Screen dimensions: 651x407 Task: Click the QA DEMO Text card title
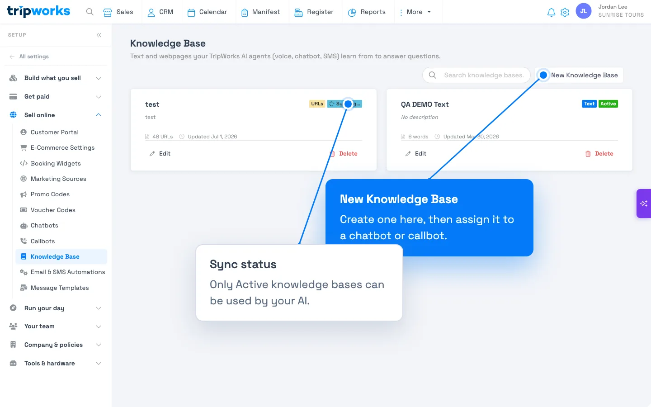[425, 104]
